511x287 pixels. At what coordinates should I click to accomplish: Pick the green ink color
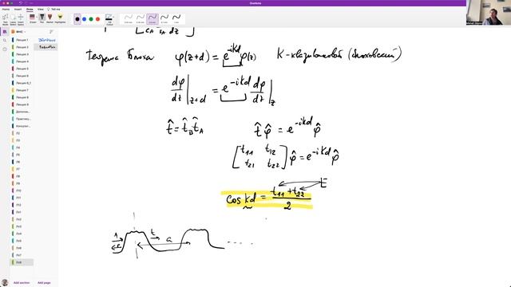91,19
